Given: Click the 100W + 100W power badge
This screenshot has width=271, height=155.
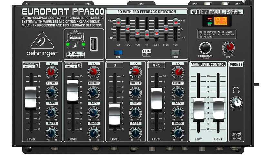Looking at the screenshot, I should [236, 136].
